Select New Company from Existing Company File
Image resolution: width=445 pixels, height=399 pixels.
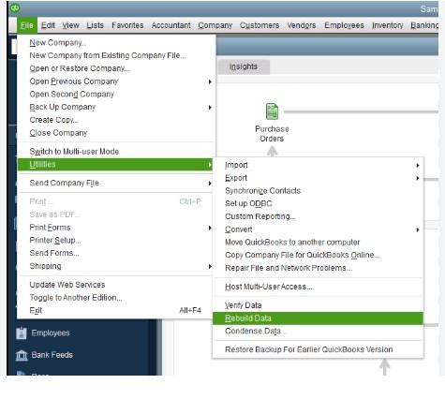[x=116, y=55]
